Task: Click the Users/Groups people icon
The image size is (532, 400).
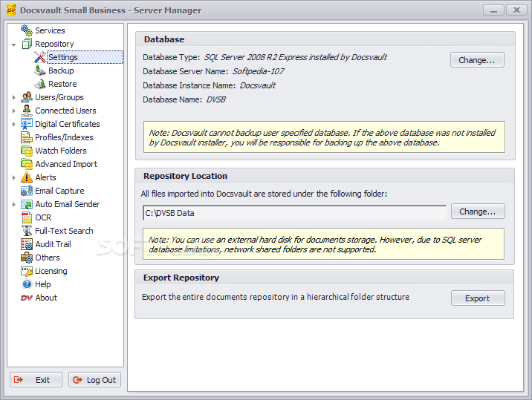Action: point(27,97)
